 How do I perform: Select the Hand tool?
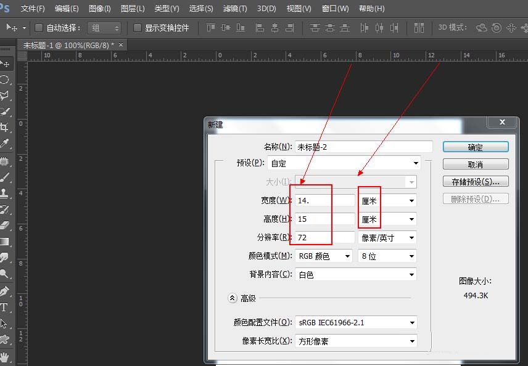[6, 356]
